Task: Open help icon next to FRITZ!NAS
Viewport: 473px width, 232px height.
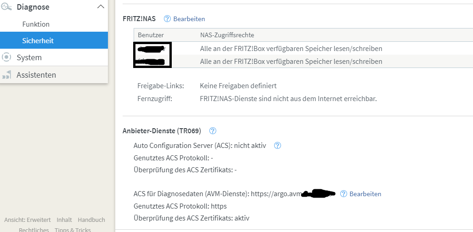Action: 167,19
